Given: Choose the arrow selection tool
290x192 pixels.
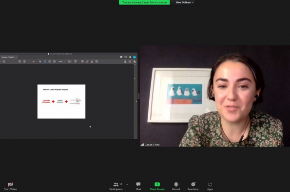Looking at the screenshot, I should [x=40, y=62].
